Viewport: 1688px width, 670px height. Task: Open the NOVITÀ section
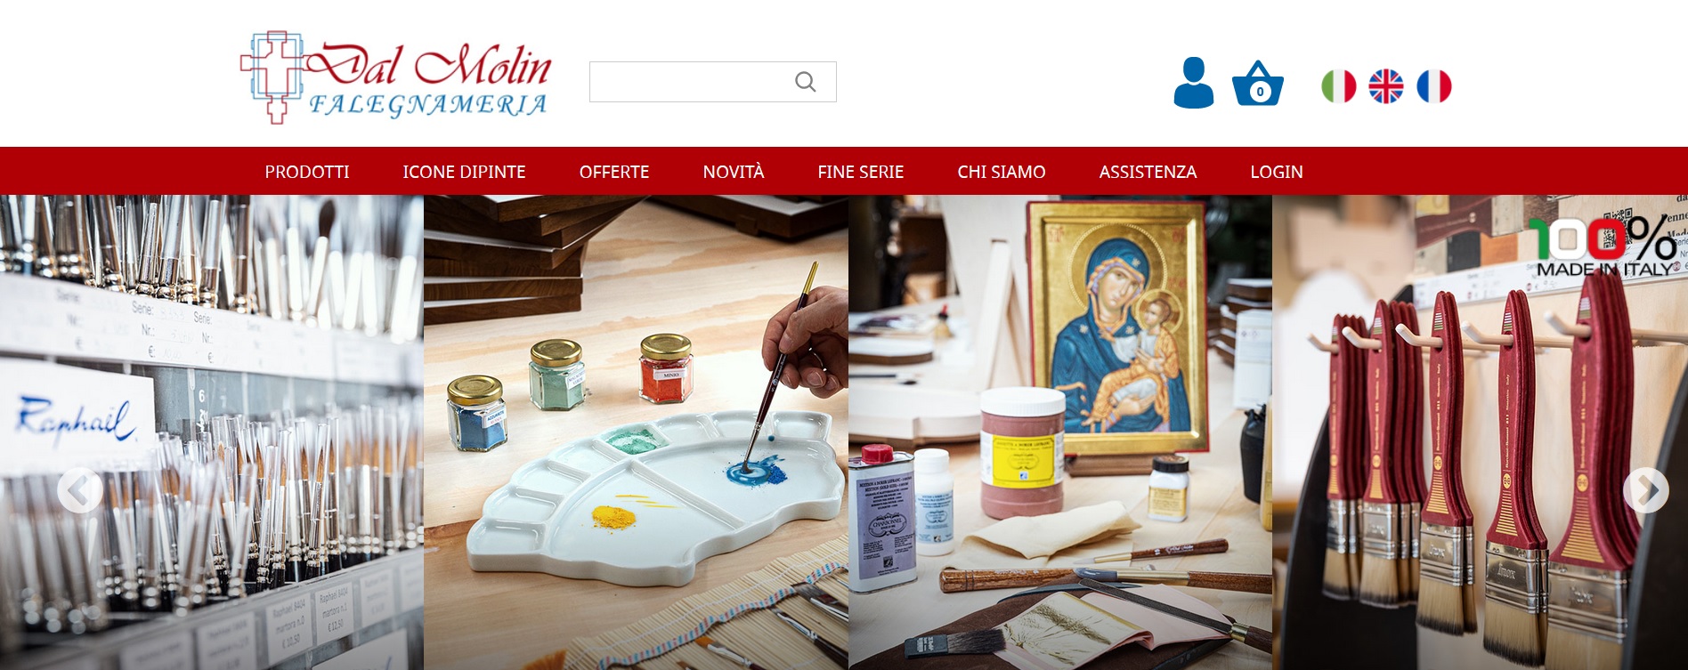click(x=734, y=172)
